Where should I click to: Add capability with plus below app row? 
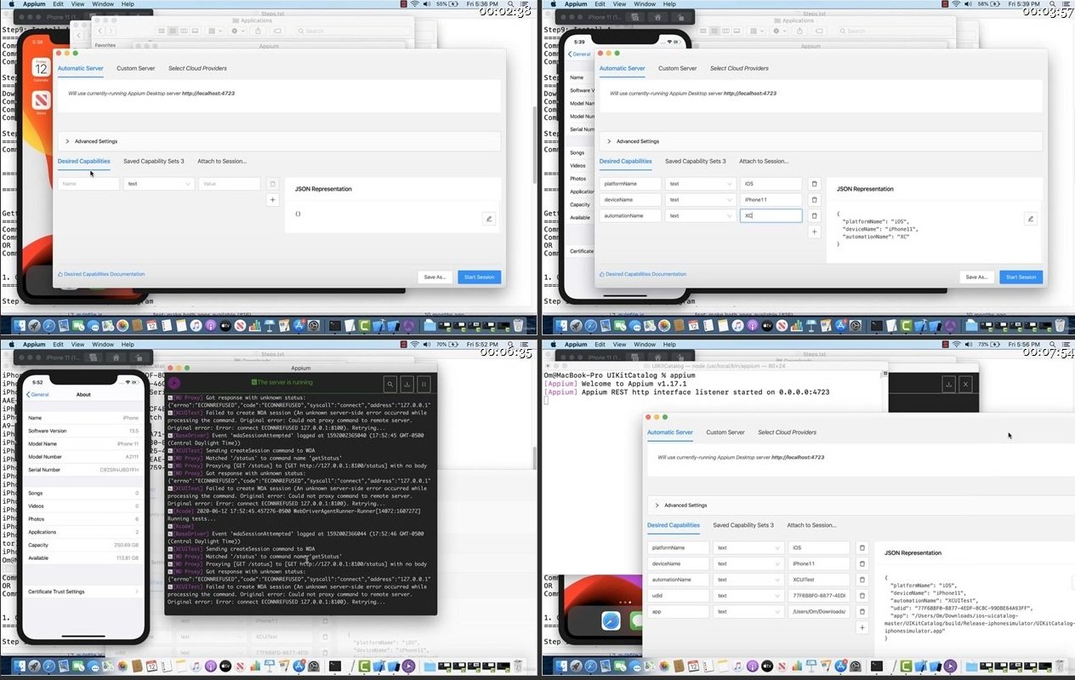862,627
